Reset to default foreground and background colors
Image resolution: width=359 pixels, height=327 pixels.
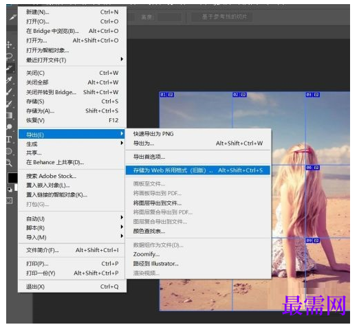click(10, 190)
